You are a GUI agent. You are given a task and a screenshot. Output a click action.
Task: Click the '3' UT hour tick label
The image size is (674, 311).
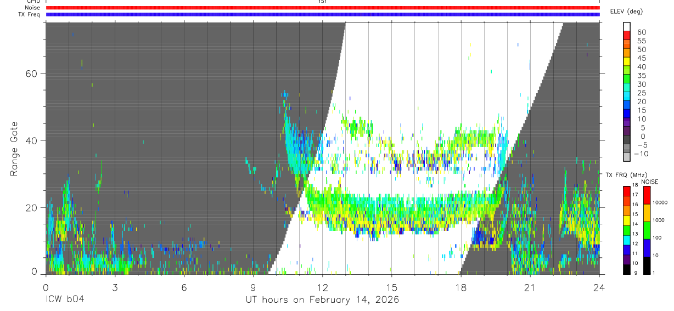click(115, 287)
